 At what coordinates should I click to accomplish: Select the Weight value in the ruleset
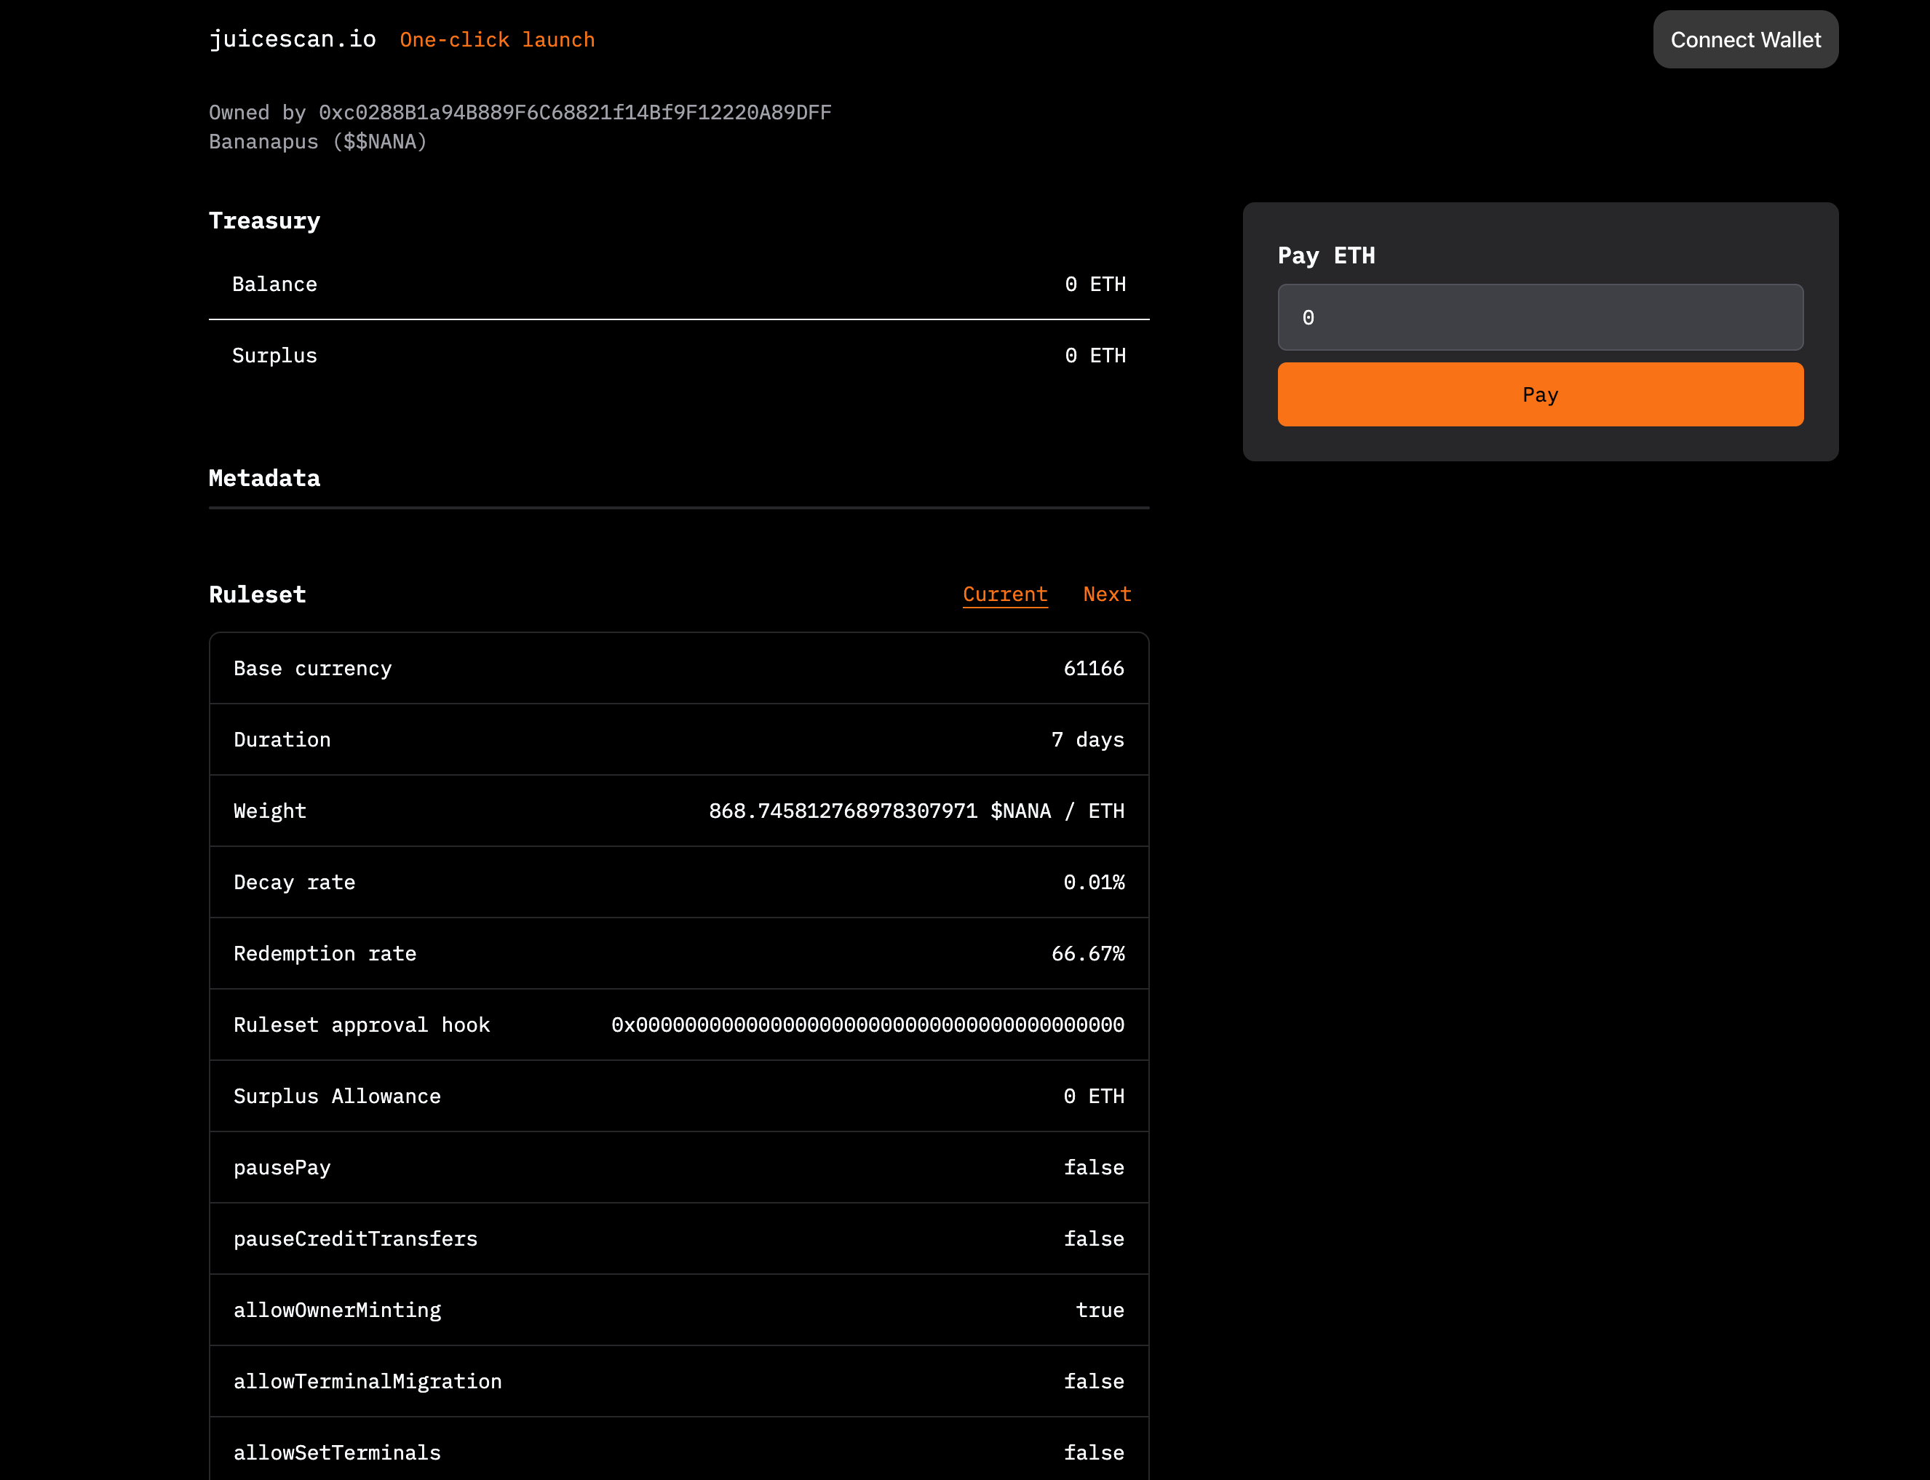click(916, 811)
